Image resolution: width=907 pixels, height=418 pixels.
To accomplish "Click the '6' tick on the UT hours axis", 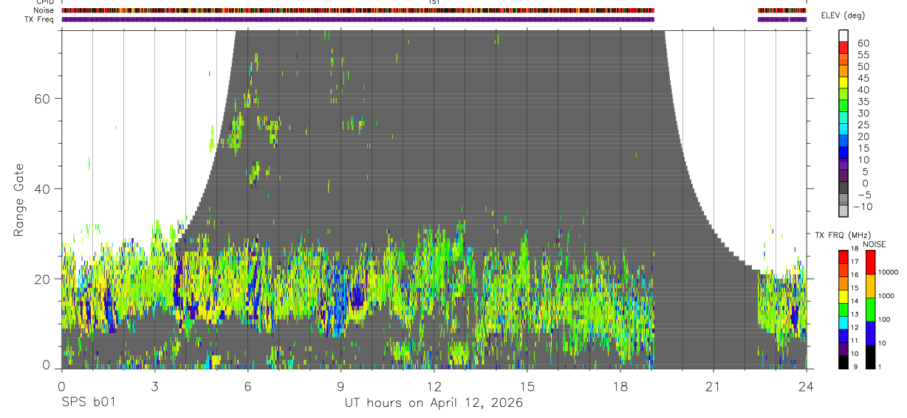I will click(x=248, y=386).
